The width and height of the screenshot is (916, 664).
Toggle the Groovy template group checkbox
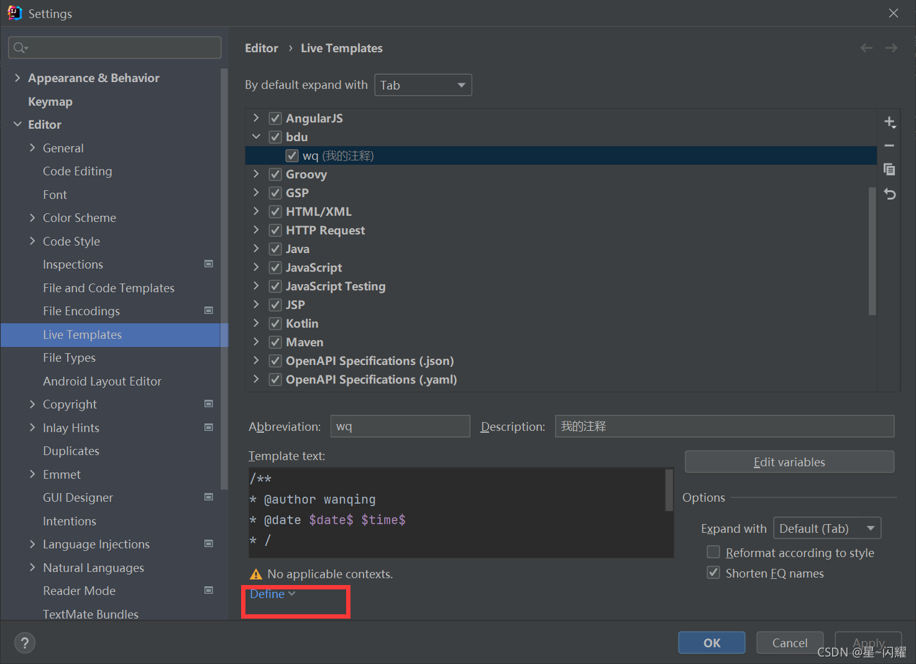[x=275, y=174]
